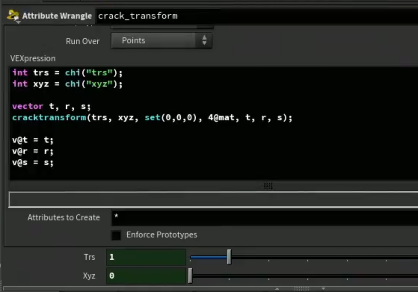Click the Xyz value field
This screenshot has height=292, width=418.
pyautogui.click(x=146, y=276)
